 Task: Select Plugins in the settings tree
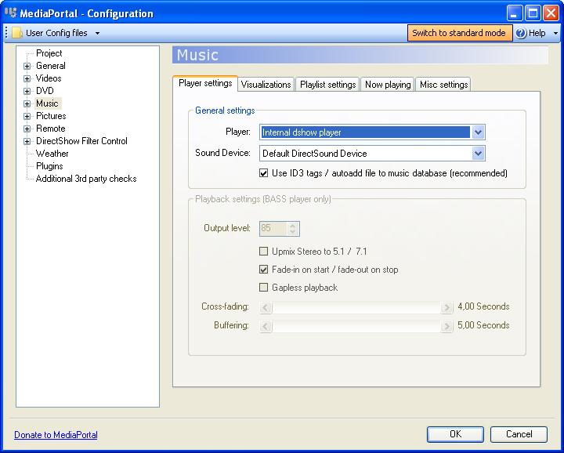[x=49, y=166]
